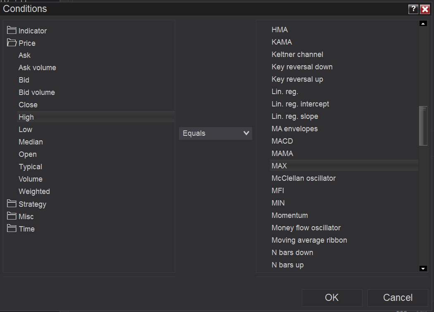Image resolution: width=434 pixels, height=312 pixels.
Task: Select MACD from indicator list
Action: pos(282,141)
